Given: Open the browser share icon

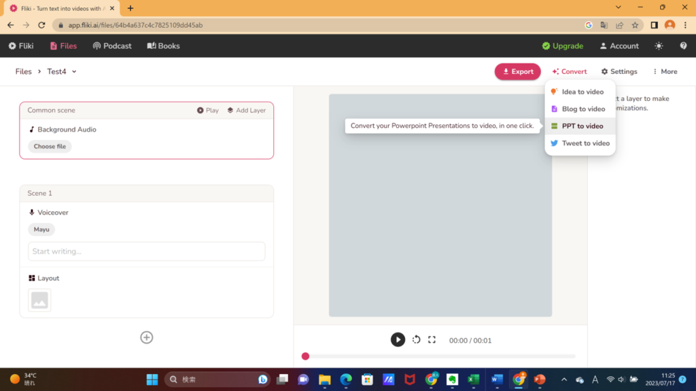Looking at the screenshot, I should point(619,25).
